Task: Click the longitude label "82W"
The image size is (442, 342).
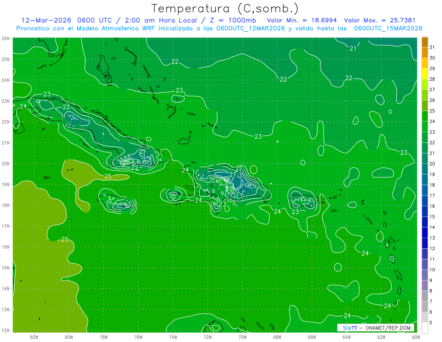Action: tap(34, 337)
